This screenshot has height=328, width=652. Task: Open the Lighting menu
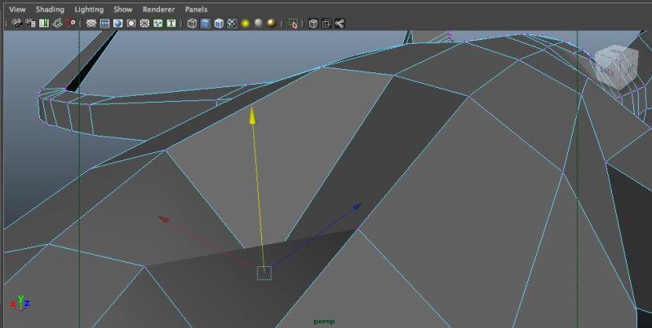click(x=89, y=9)
